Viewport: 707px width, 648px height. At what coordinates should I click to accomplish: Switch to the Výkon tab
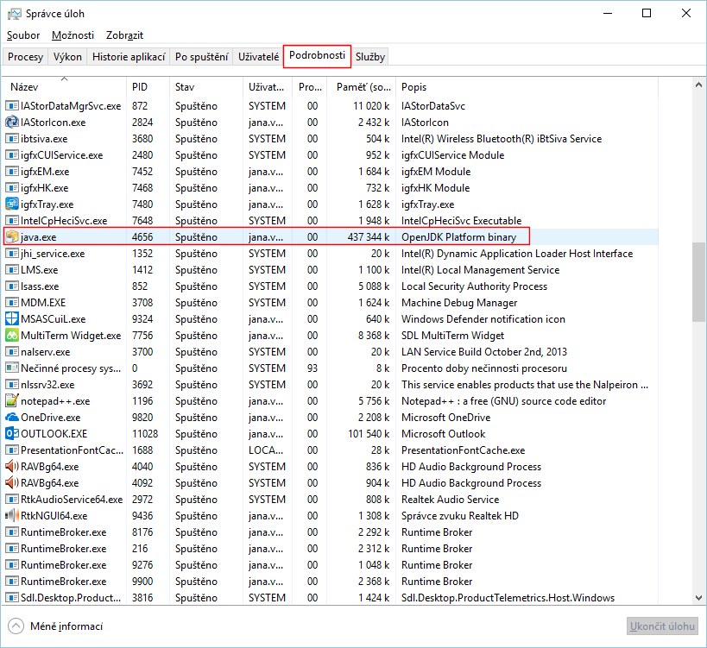pyautogui.click(x=67, y=57)
